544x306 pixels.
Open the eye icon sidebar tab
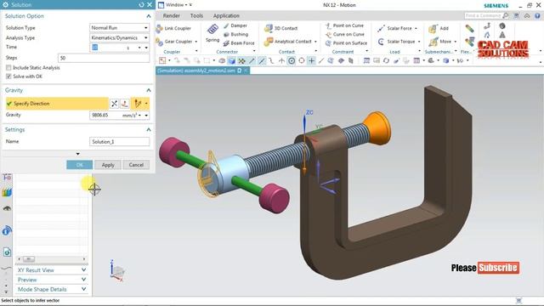(7, 208)
